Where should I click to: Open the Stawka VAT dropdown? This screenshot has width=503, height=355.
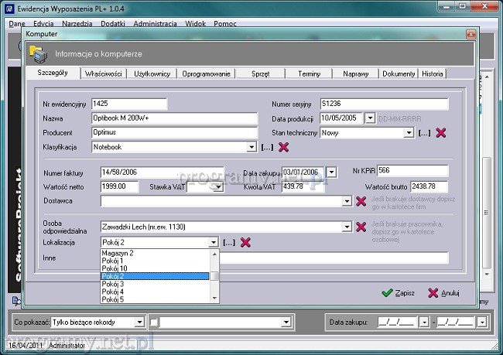[x=218, y=186]
